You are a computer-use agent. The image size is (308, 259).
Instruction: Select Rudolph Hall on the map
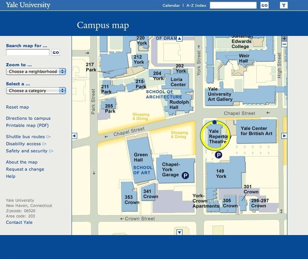tap(179, 105)
